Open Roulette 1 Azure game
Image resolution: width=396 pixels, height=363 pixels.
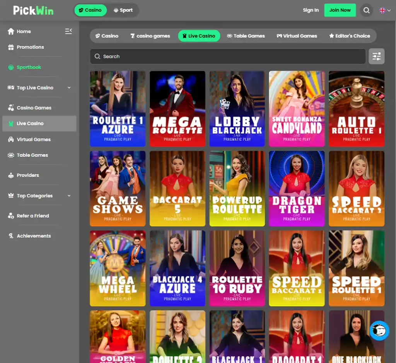[118, 109]
